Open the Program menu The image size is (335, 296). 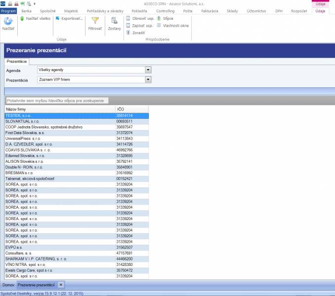(8, 11)
